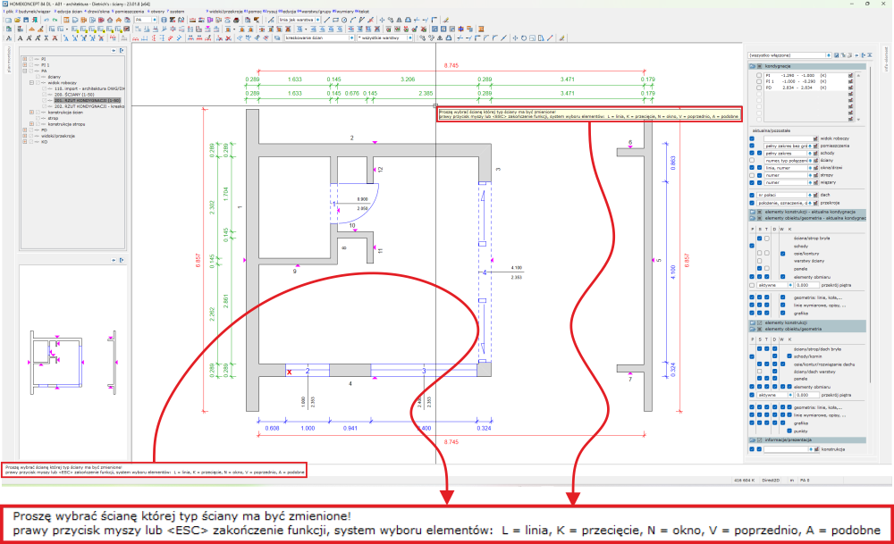Image resolution: width=894 pixels, height=544 pixels.
Task: Expand the 'wszystkie warstwy' combo box
Action: [x=384, y=38]
